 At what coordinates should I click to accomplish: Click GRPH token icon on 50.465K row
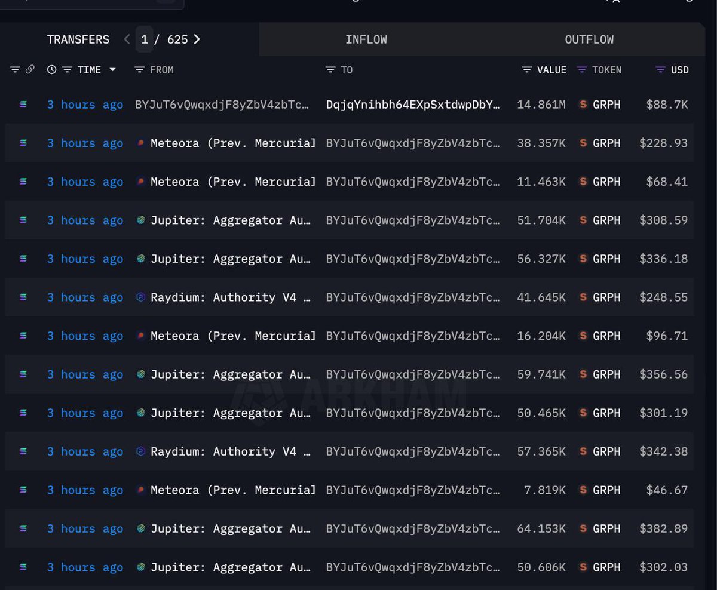point(583,413)
